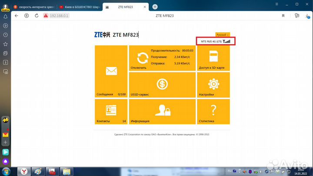The width and height of the screenshot is (313, 176).
Task: Click Yandex Browser taskbar icon
Action: pos(24,172)
